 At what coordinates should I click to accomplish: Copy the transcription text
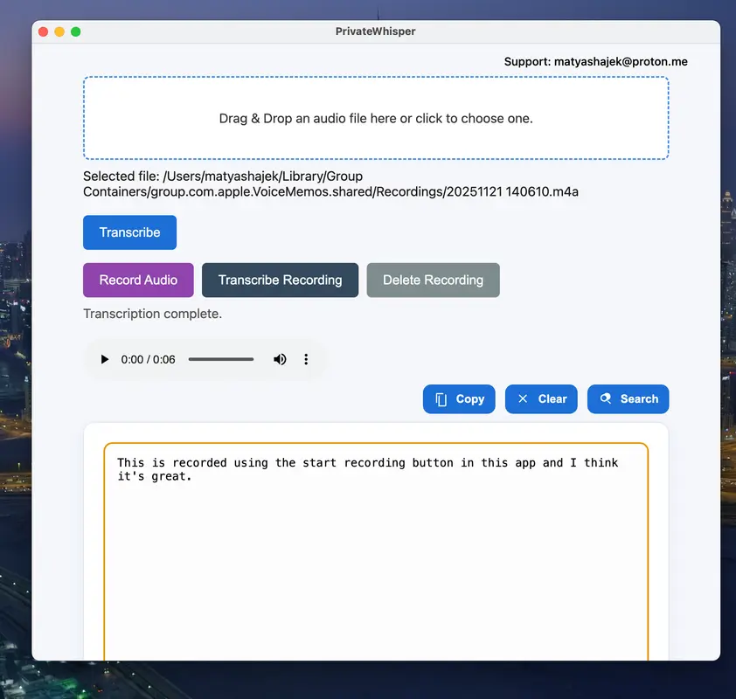459,399
